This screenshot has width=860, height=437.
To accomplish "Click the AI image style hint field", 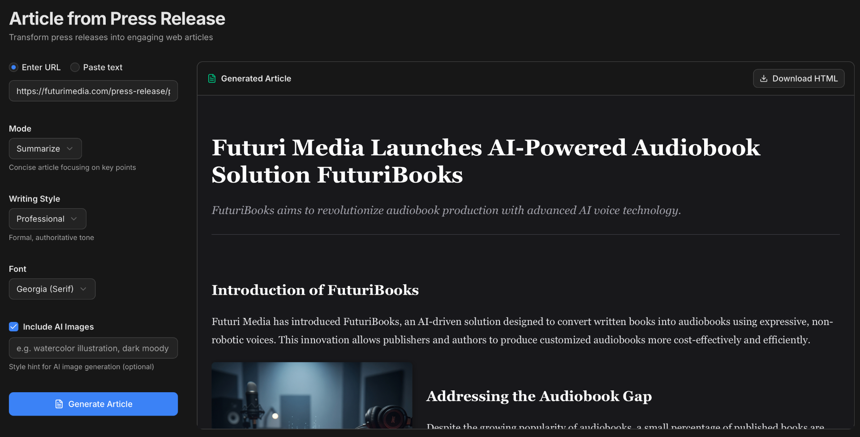I will click(93, 348).
